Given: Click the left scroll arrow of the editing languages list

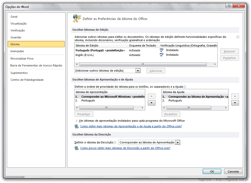Looking at the screenshot, I should tap(77, 64).
